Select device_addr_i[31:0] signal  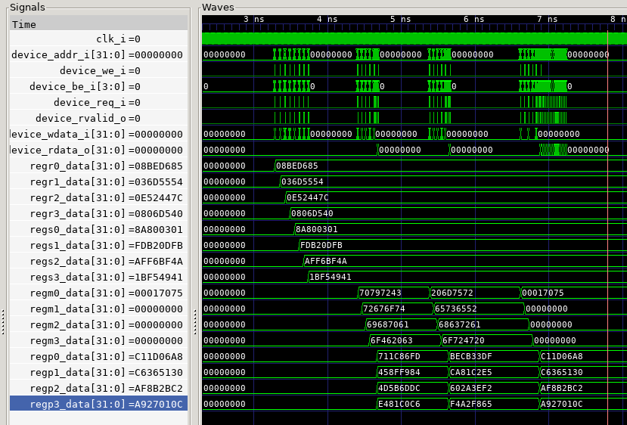click(98, 54)
